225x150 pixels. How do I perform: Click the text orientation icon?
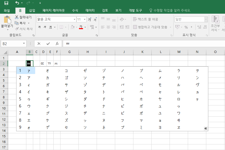click(x=121, y=19)
